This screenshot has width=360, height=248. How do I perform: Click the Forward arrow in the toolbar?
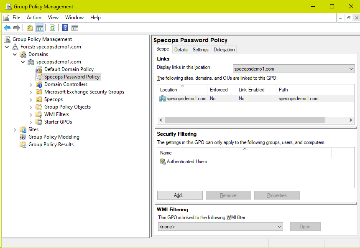(17, 28)
